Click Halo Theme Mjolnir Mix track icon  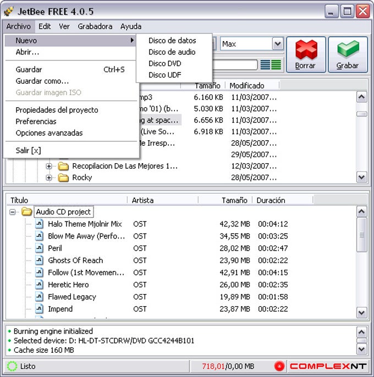tap(39, 224)
